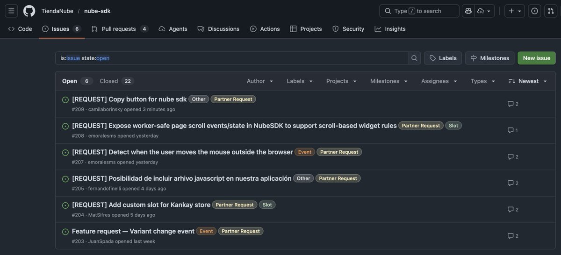The height and width of the screenshot is (255, 561).
Task: Expand the Projects filter dropdown
Action: (x=342, y=81)
